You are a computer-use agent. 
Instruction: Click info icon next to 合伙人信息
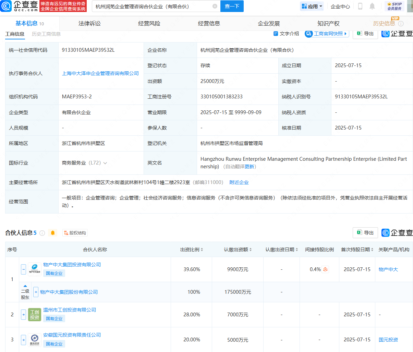(x=42, y=233)
